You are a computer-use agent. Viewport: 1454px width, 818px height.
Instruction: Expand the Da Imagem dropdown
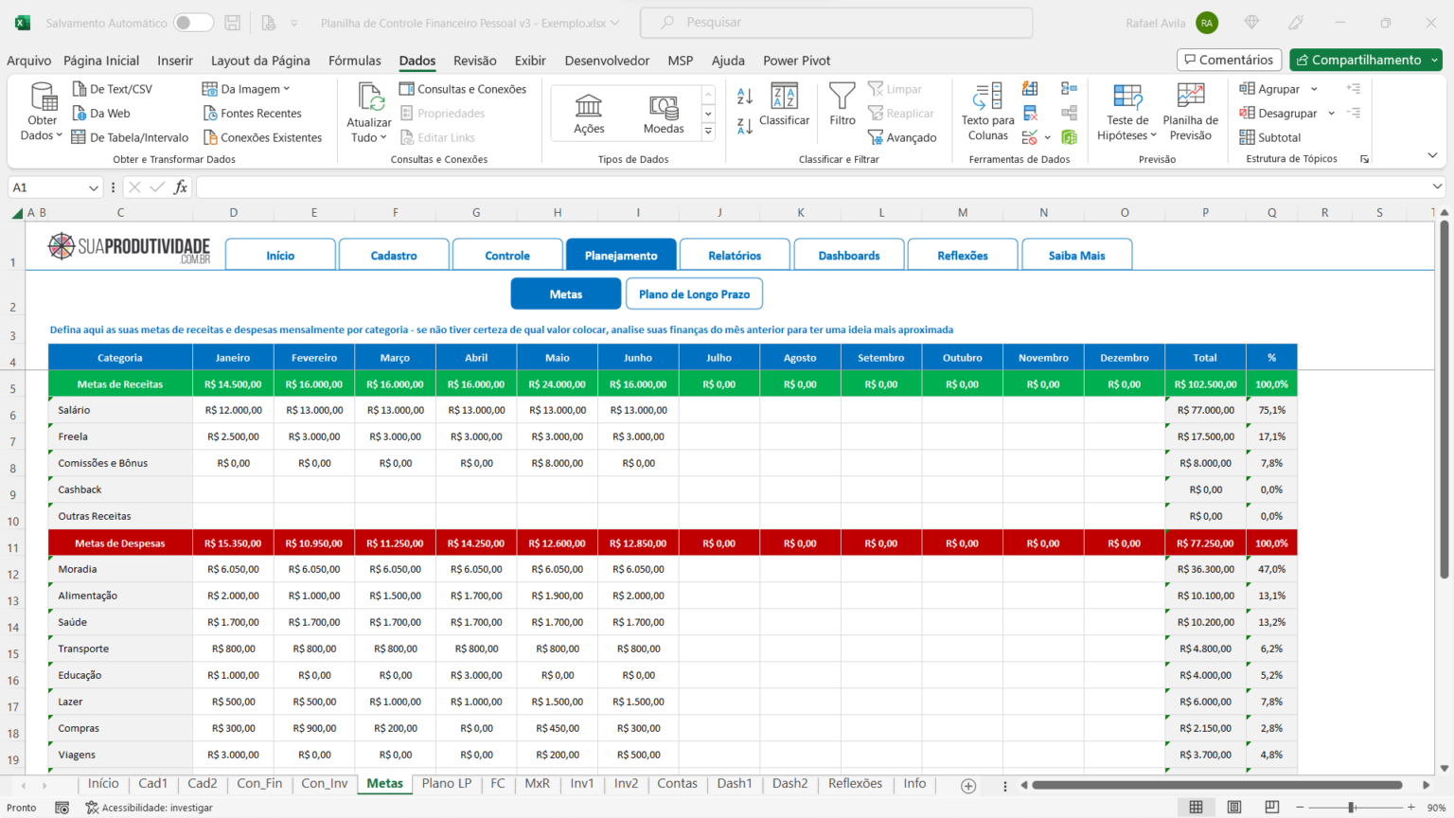(287, 89)
